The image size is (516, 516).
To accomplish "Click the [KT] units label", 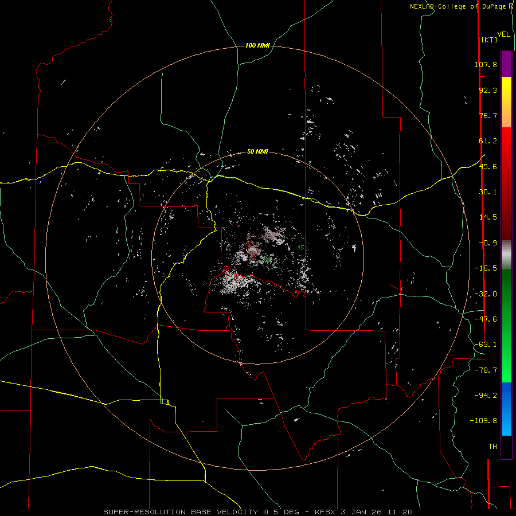I will pyautogui.click(x=490, y=40).
